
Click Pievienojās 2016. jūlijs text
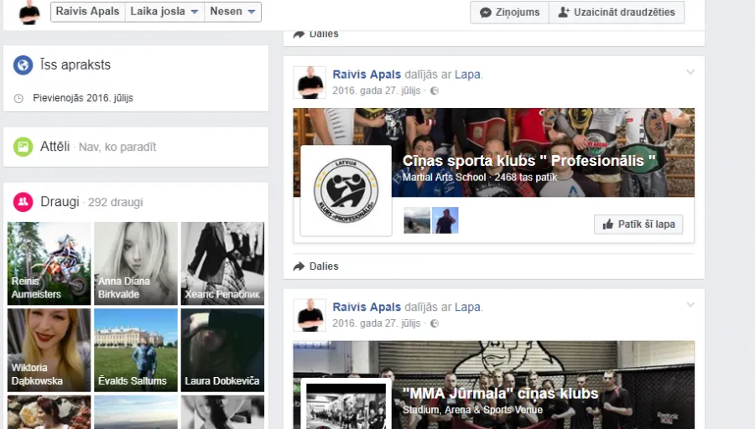pos(83,98)
